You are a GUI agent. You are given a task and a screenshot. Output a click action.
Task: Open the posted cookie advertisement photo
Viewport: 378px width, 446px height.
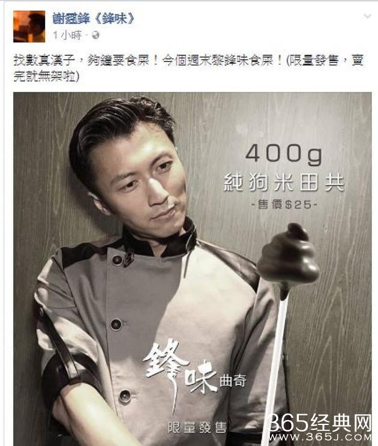193,269
